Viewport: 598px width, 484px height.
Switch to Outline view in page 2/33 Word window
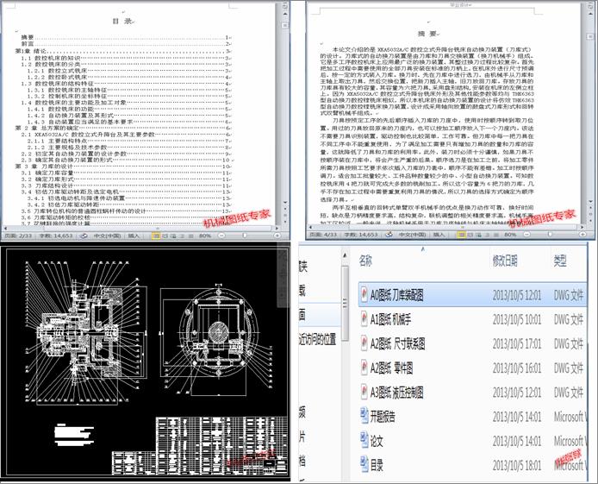coord(183,236)
